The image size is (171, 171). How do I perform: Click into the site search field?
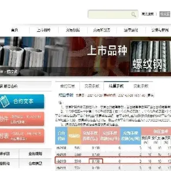tap(113, 14)
